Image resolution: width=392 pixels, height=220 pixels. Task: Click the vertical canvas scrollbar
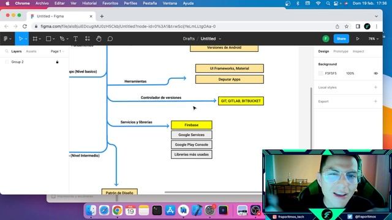tap(311, 117)
